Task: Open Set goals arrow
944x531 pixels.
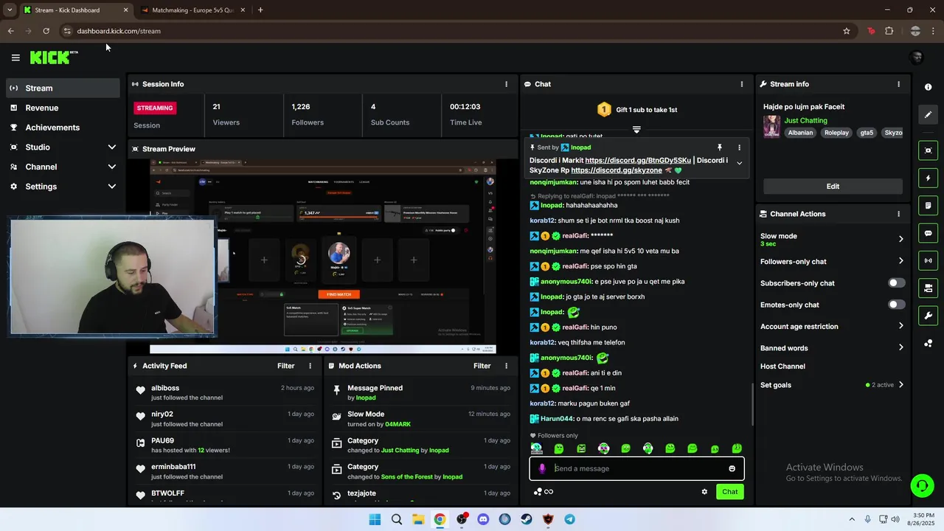Action: (x=900, y=385)
